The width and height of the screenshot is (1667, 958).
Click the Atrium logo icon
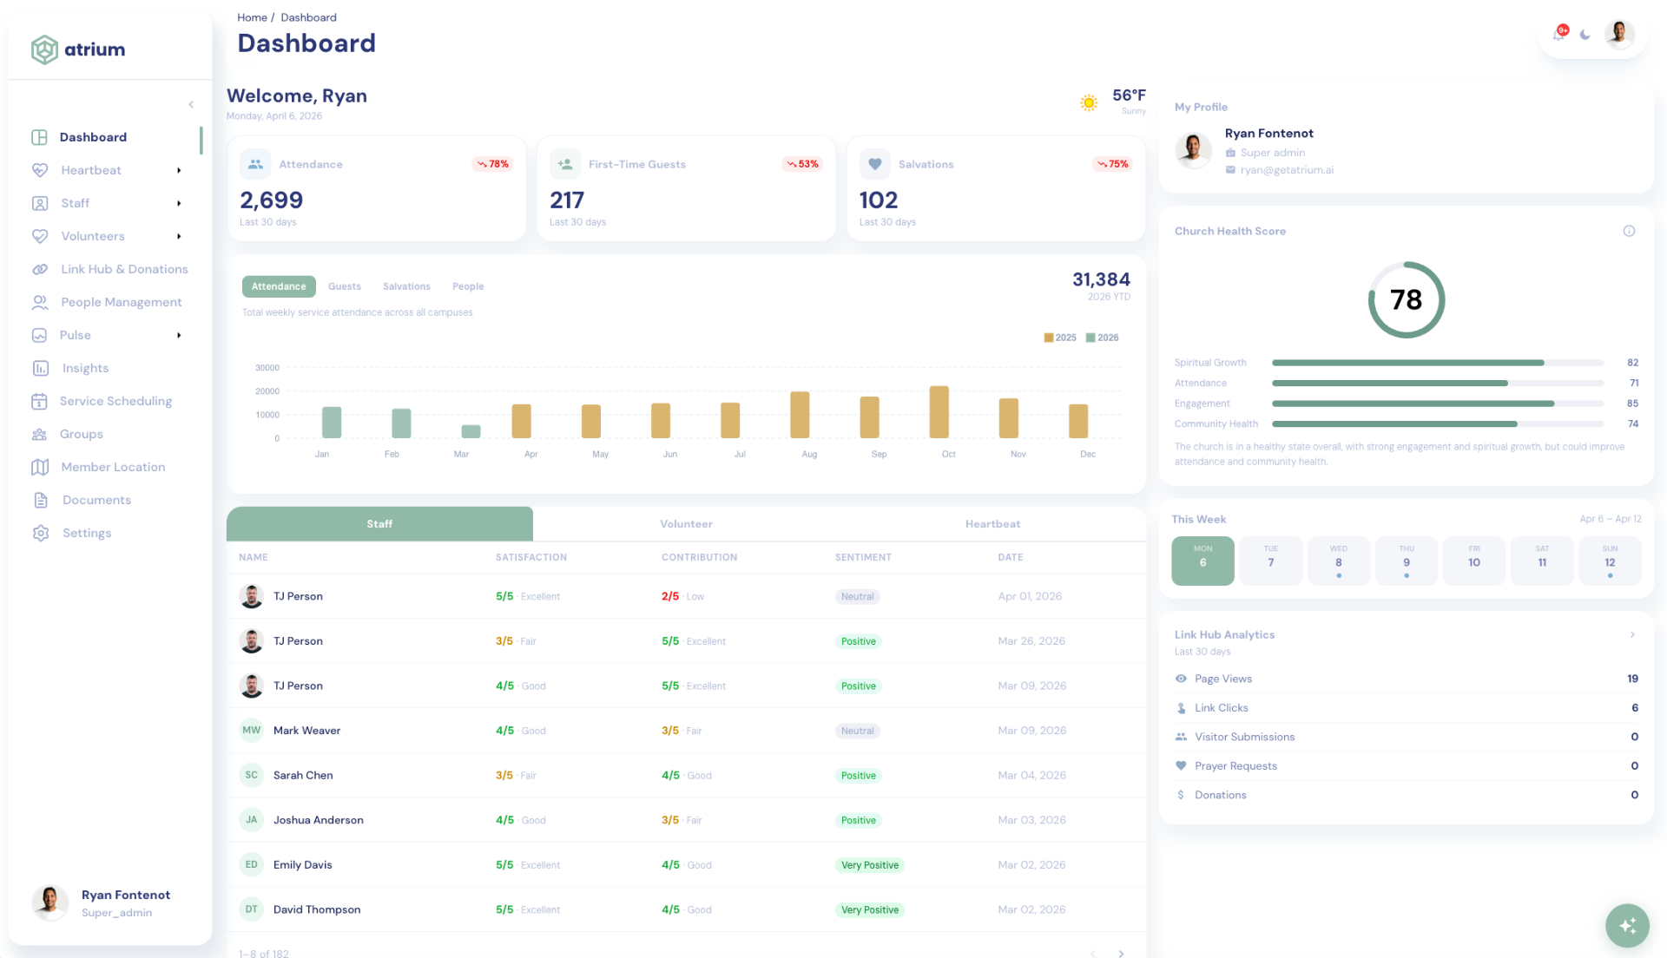coord(44,49)
